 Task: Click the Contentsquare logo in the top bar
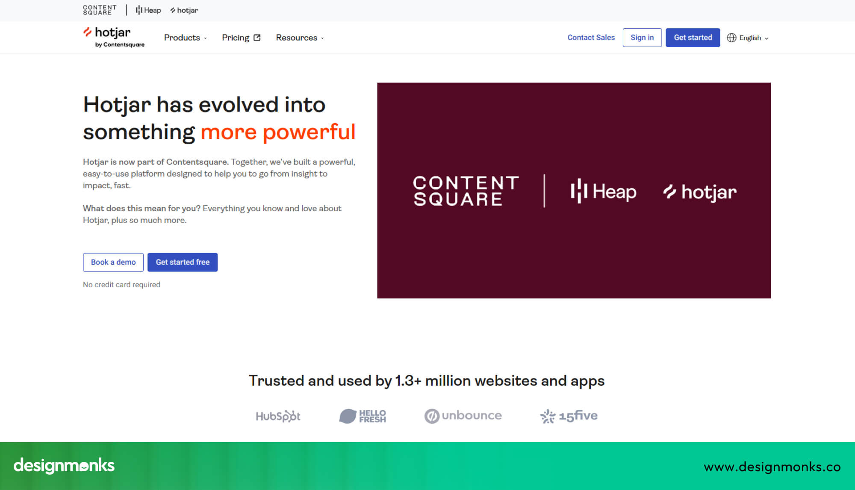(100, 10)
